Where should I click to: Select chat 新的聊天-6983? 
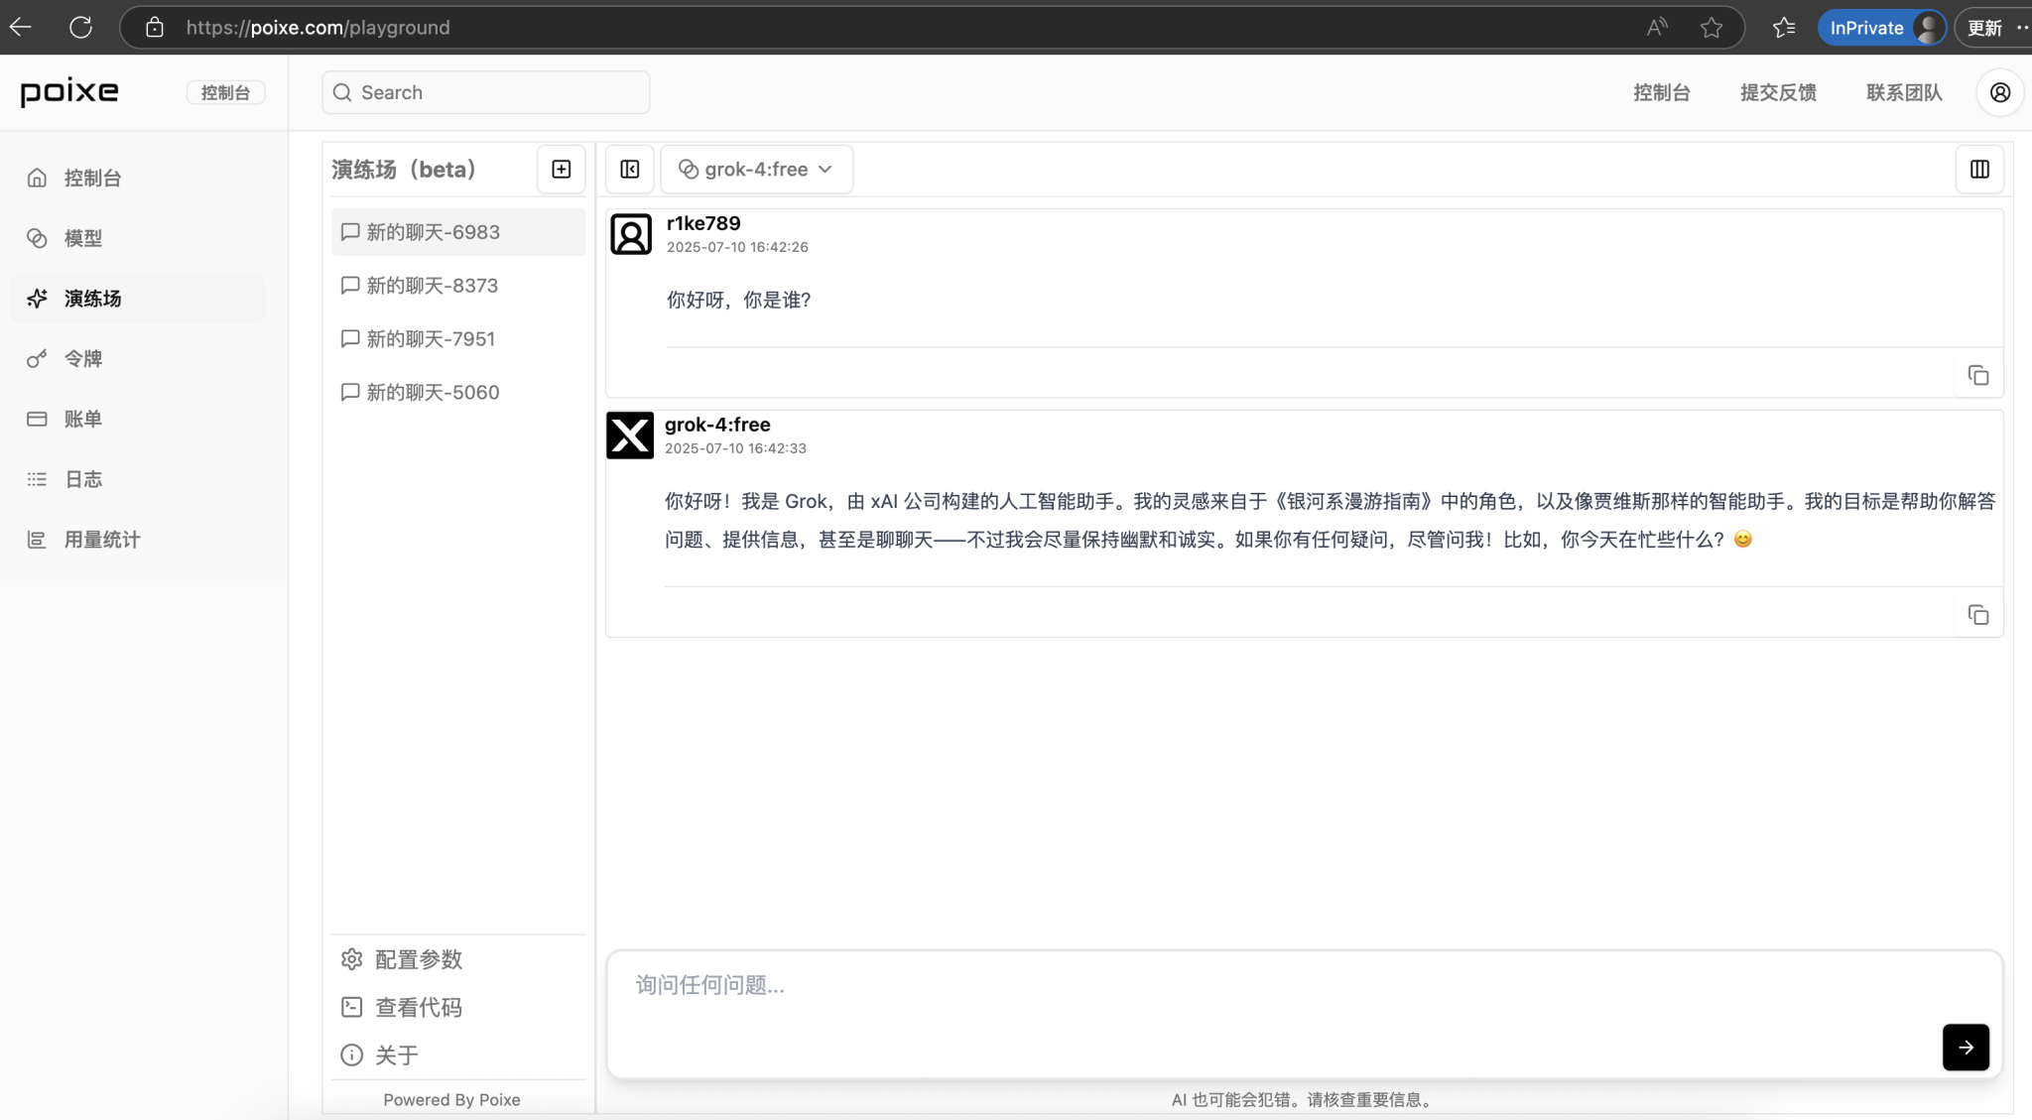[x=458, y=232]
